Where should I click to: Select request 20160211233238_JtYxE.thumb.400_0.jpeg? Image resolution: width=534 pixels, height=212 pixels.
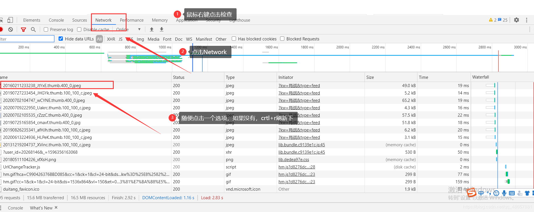[x=42, y=86]
